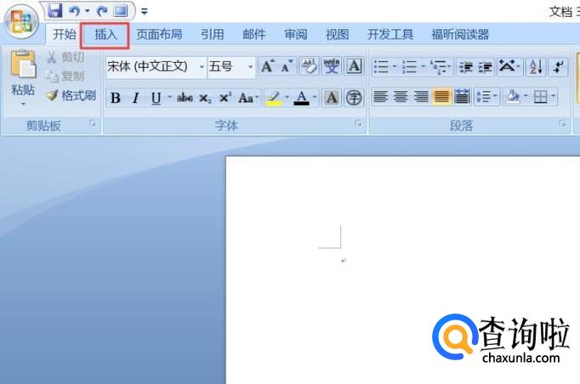This screenshot has width=580, height=384.
Task: Switch to the 引用 tab
Action: 213,34
